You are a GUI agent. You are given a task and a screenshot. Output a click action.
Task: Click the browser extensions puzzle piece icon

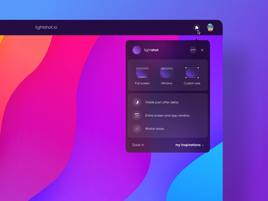(197, 28)
